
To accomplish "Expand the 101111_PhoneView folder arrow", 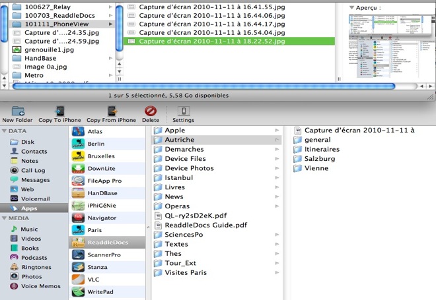I will pos(110,24).
